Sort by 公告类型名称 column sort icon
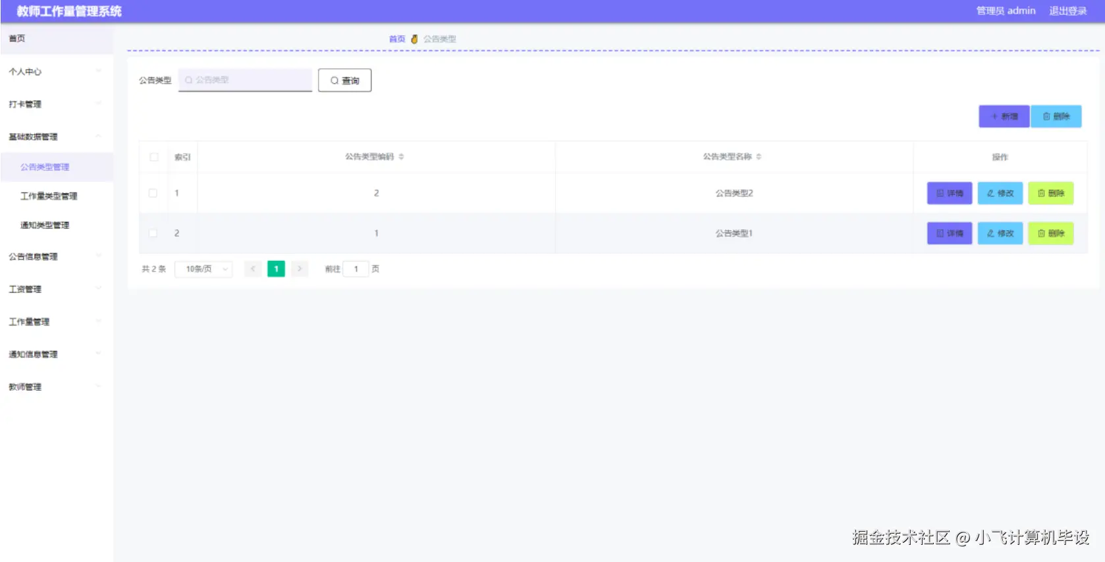This screenshot has height=562, width=1105. tap(759, 157)
